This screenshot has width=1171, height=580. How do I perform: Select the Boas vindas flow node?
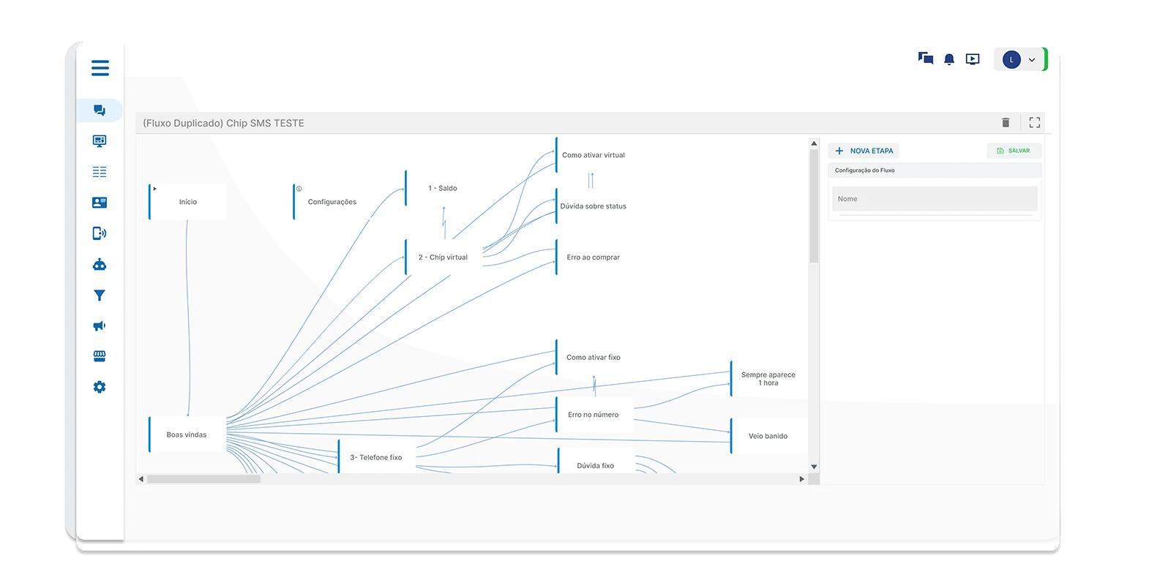[187, 434]
